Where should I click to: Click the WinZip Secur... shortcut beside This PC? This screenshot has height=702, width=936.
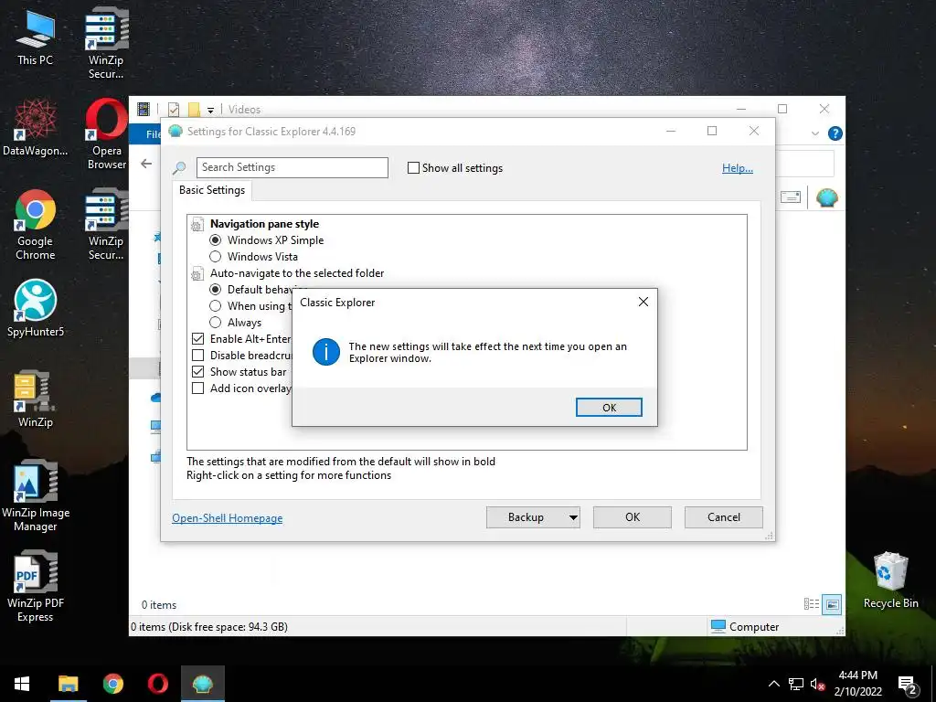pyautogui.click(x=106, y=43)
